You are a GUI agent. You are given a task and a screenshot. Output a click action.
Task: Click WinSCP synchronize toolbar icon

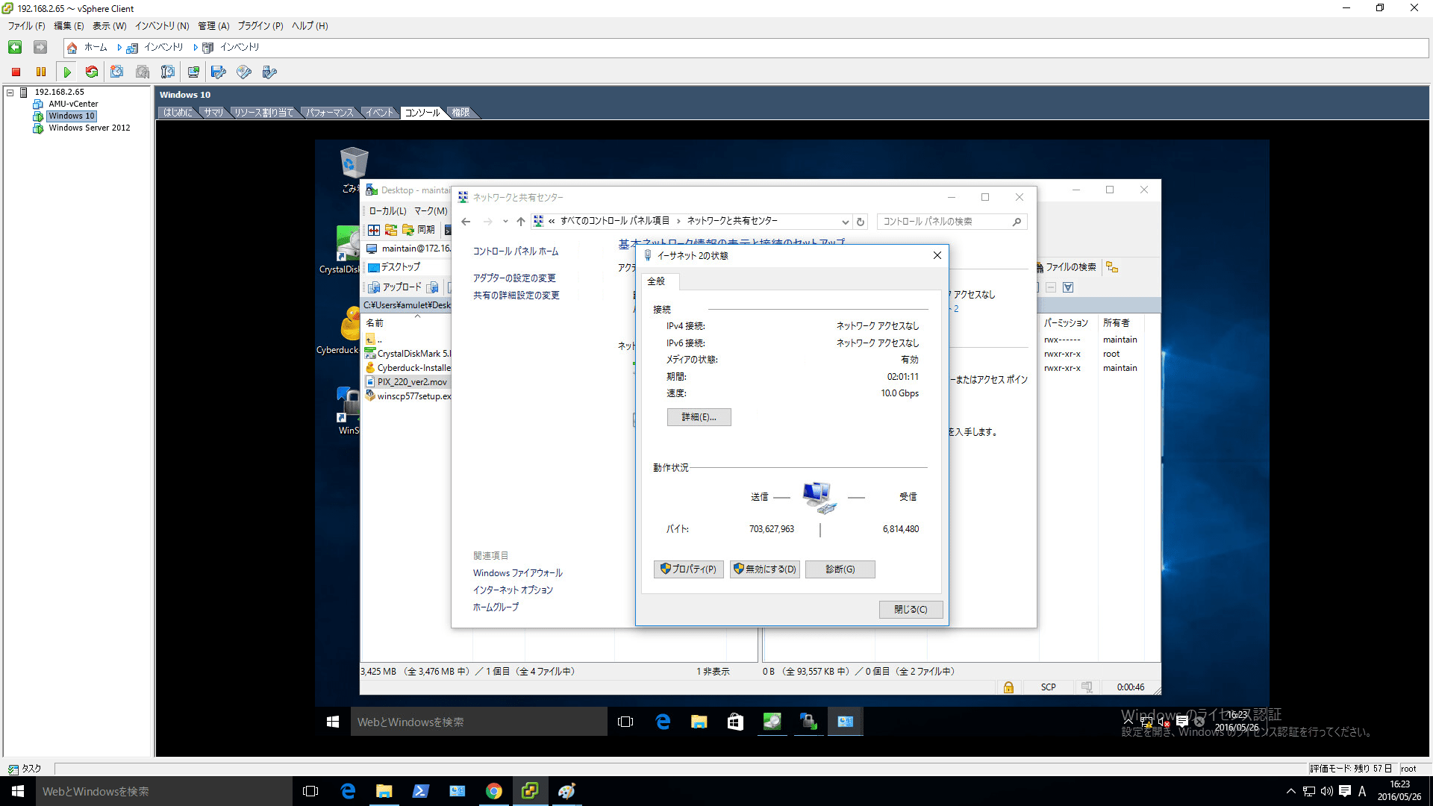420,230
